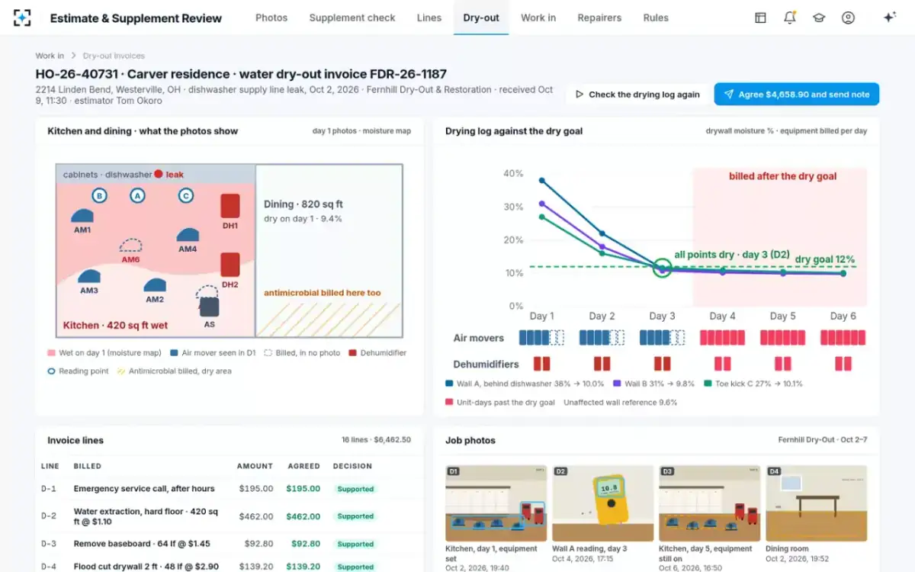The image size is (915, 572).
Task: Go to the Lines tab
Action: (429, 18)
